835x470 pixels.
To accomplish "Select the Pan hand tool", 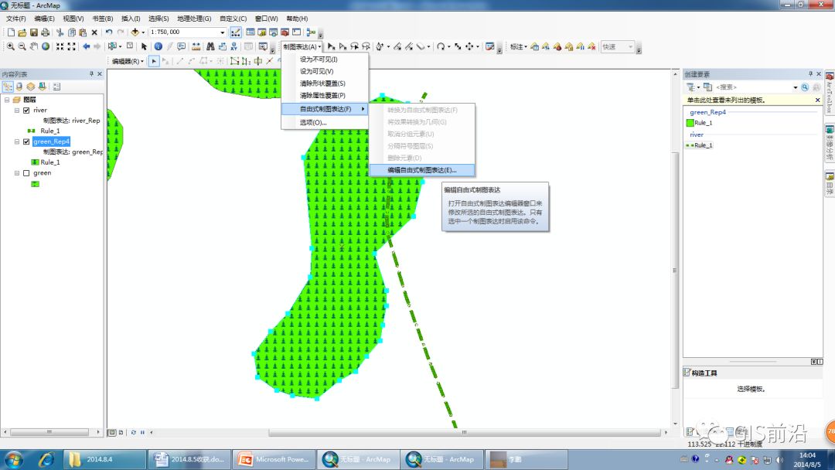I will [34, 47].
